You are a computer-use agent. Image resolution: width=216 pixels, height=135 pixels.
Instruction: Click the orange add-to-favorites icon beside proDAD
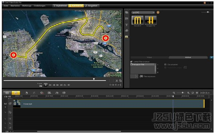[158, 12]
